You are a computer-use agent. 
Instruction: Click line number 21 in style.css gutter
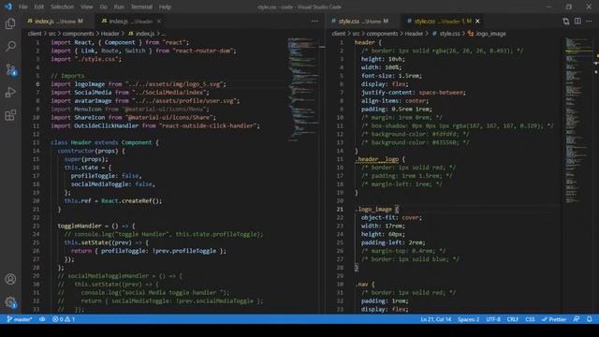pyautogui.click(x=340, y=209)
